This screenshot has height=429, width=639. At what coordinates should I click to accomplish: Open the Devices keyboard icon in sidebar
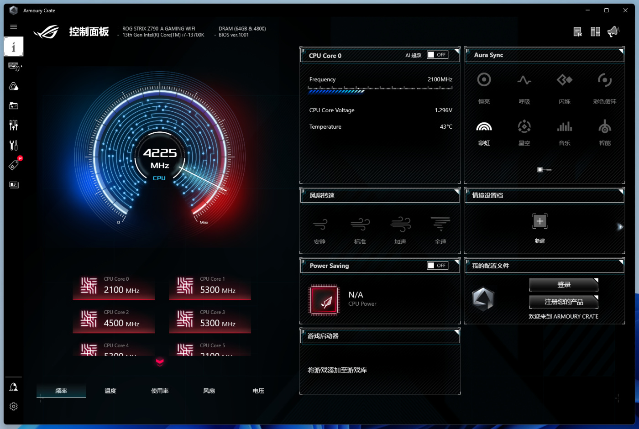tap(14, 67)
